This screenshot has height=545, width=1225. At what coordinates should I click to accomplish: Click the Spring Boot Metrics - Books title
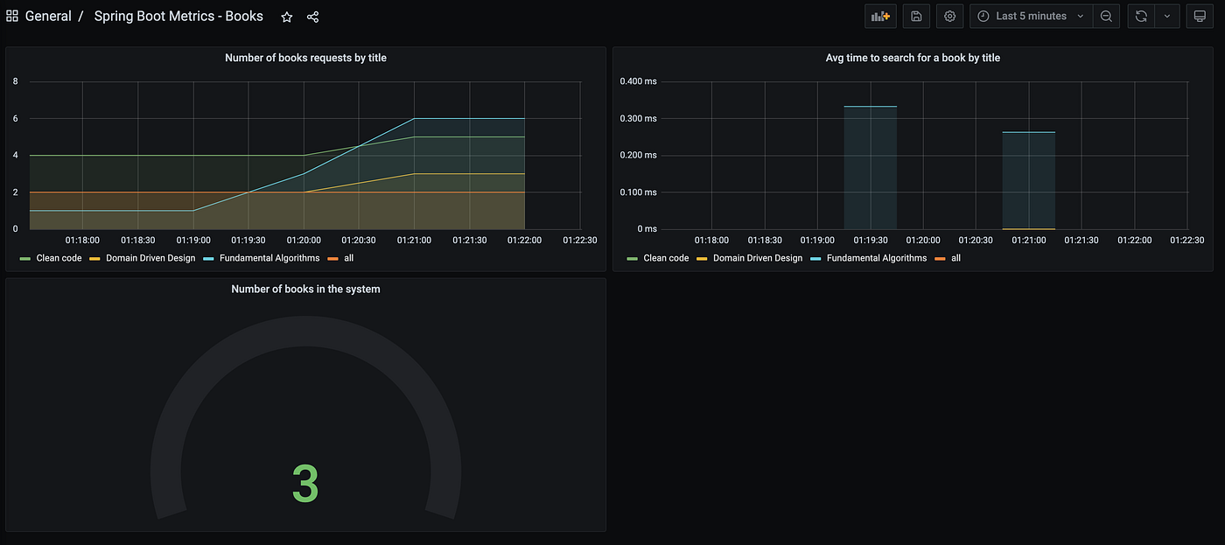[182, 17]
